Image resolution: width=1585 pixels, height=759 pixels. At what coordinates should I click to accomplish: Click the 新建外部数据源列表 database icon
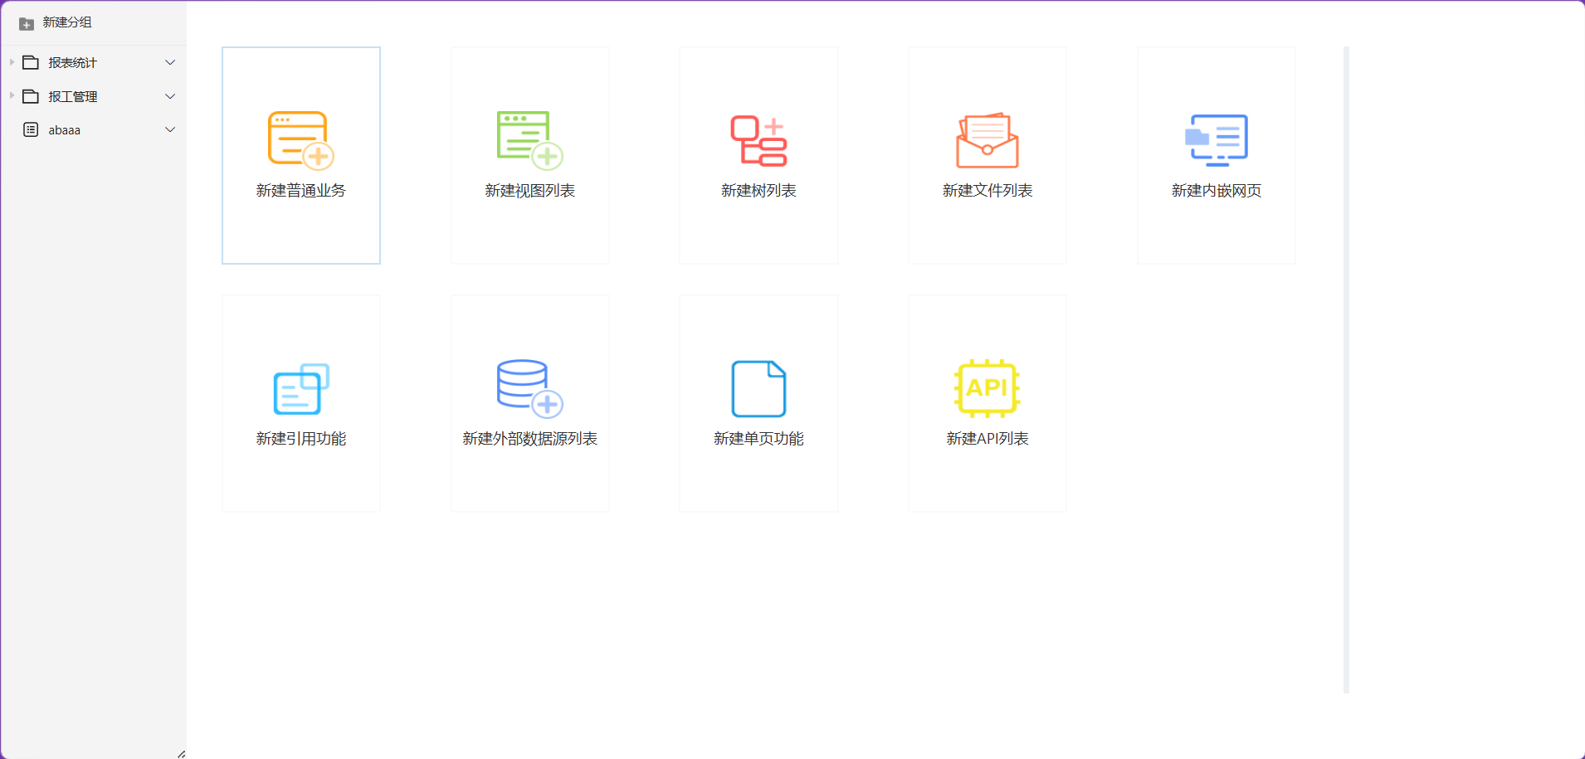[x=529, y=388]
